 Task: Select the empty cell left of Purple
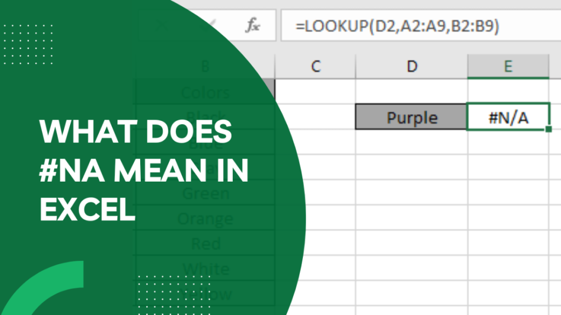[315, 117]
